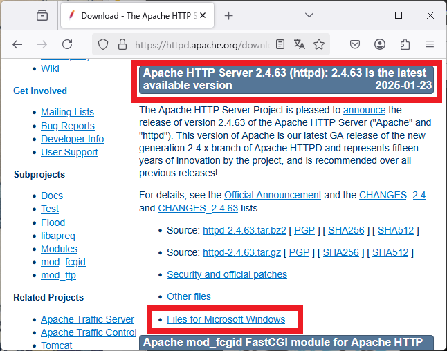Open Files for Microsoft Windows link
447x351 pixels.
(226, 319)
